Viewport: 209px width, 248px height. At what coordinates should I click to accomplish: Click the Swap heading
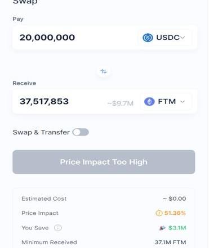click(x=25, y=2)
